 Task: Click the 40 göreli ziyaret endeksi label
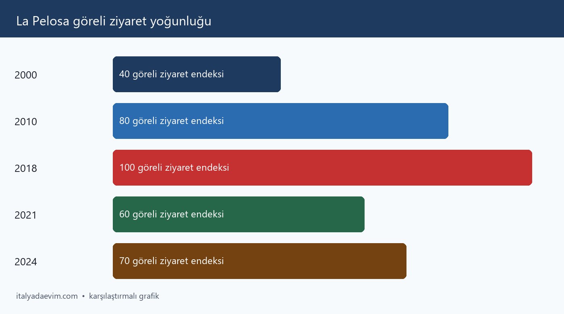pos(172,74)
